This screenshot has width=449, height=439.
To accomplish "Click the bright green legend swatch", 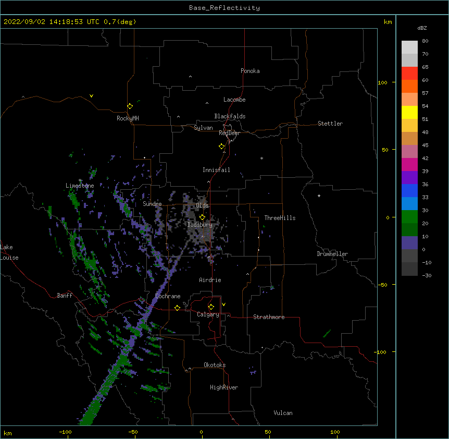I will pos(409,217).
